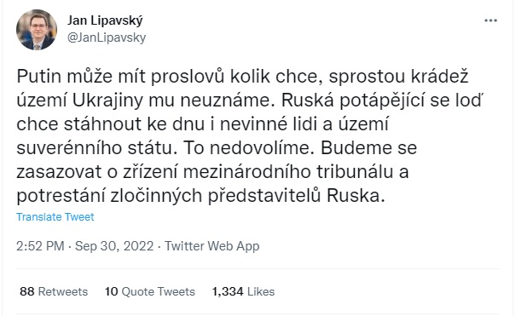Open the Jan Lipavský display name link
This screenshot has height=316, width=516.
tap(105, 21)
